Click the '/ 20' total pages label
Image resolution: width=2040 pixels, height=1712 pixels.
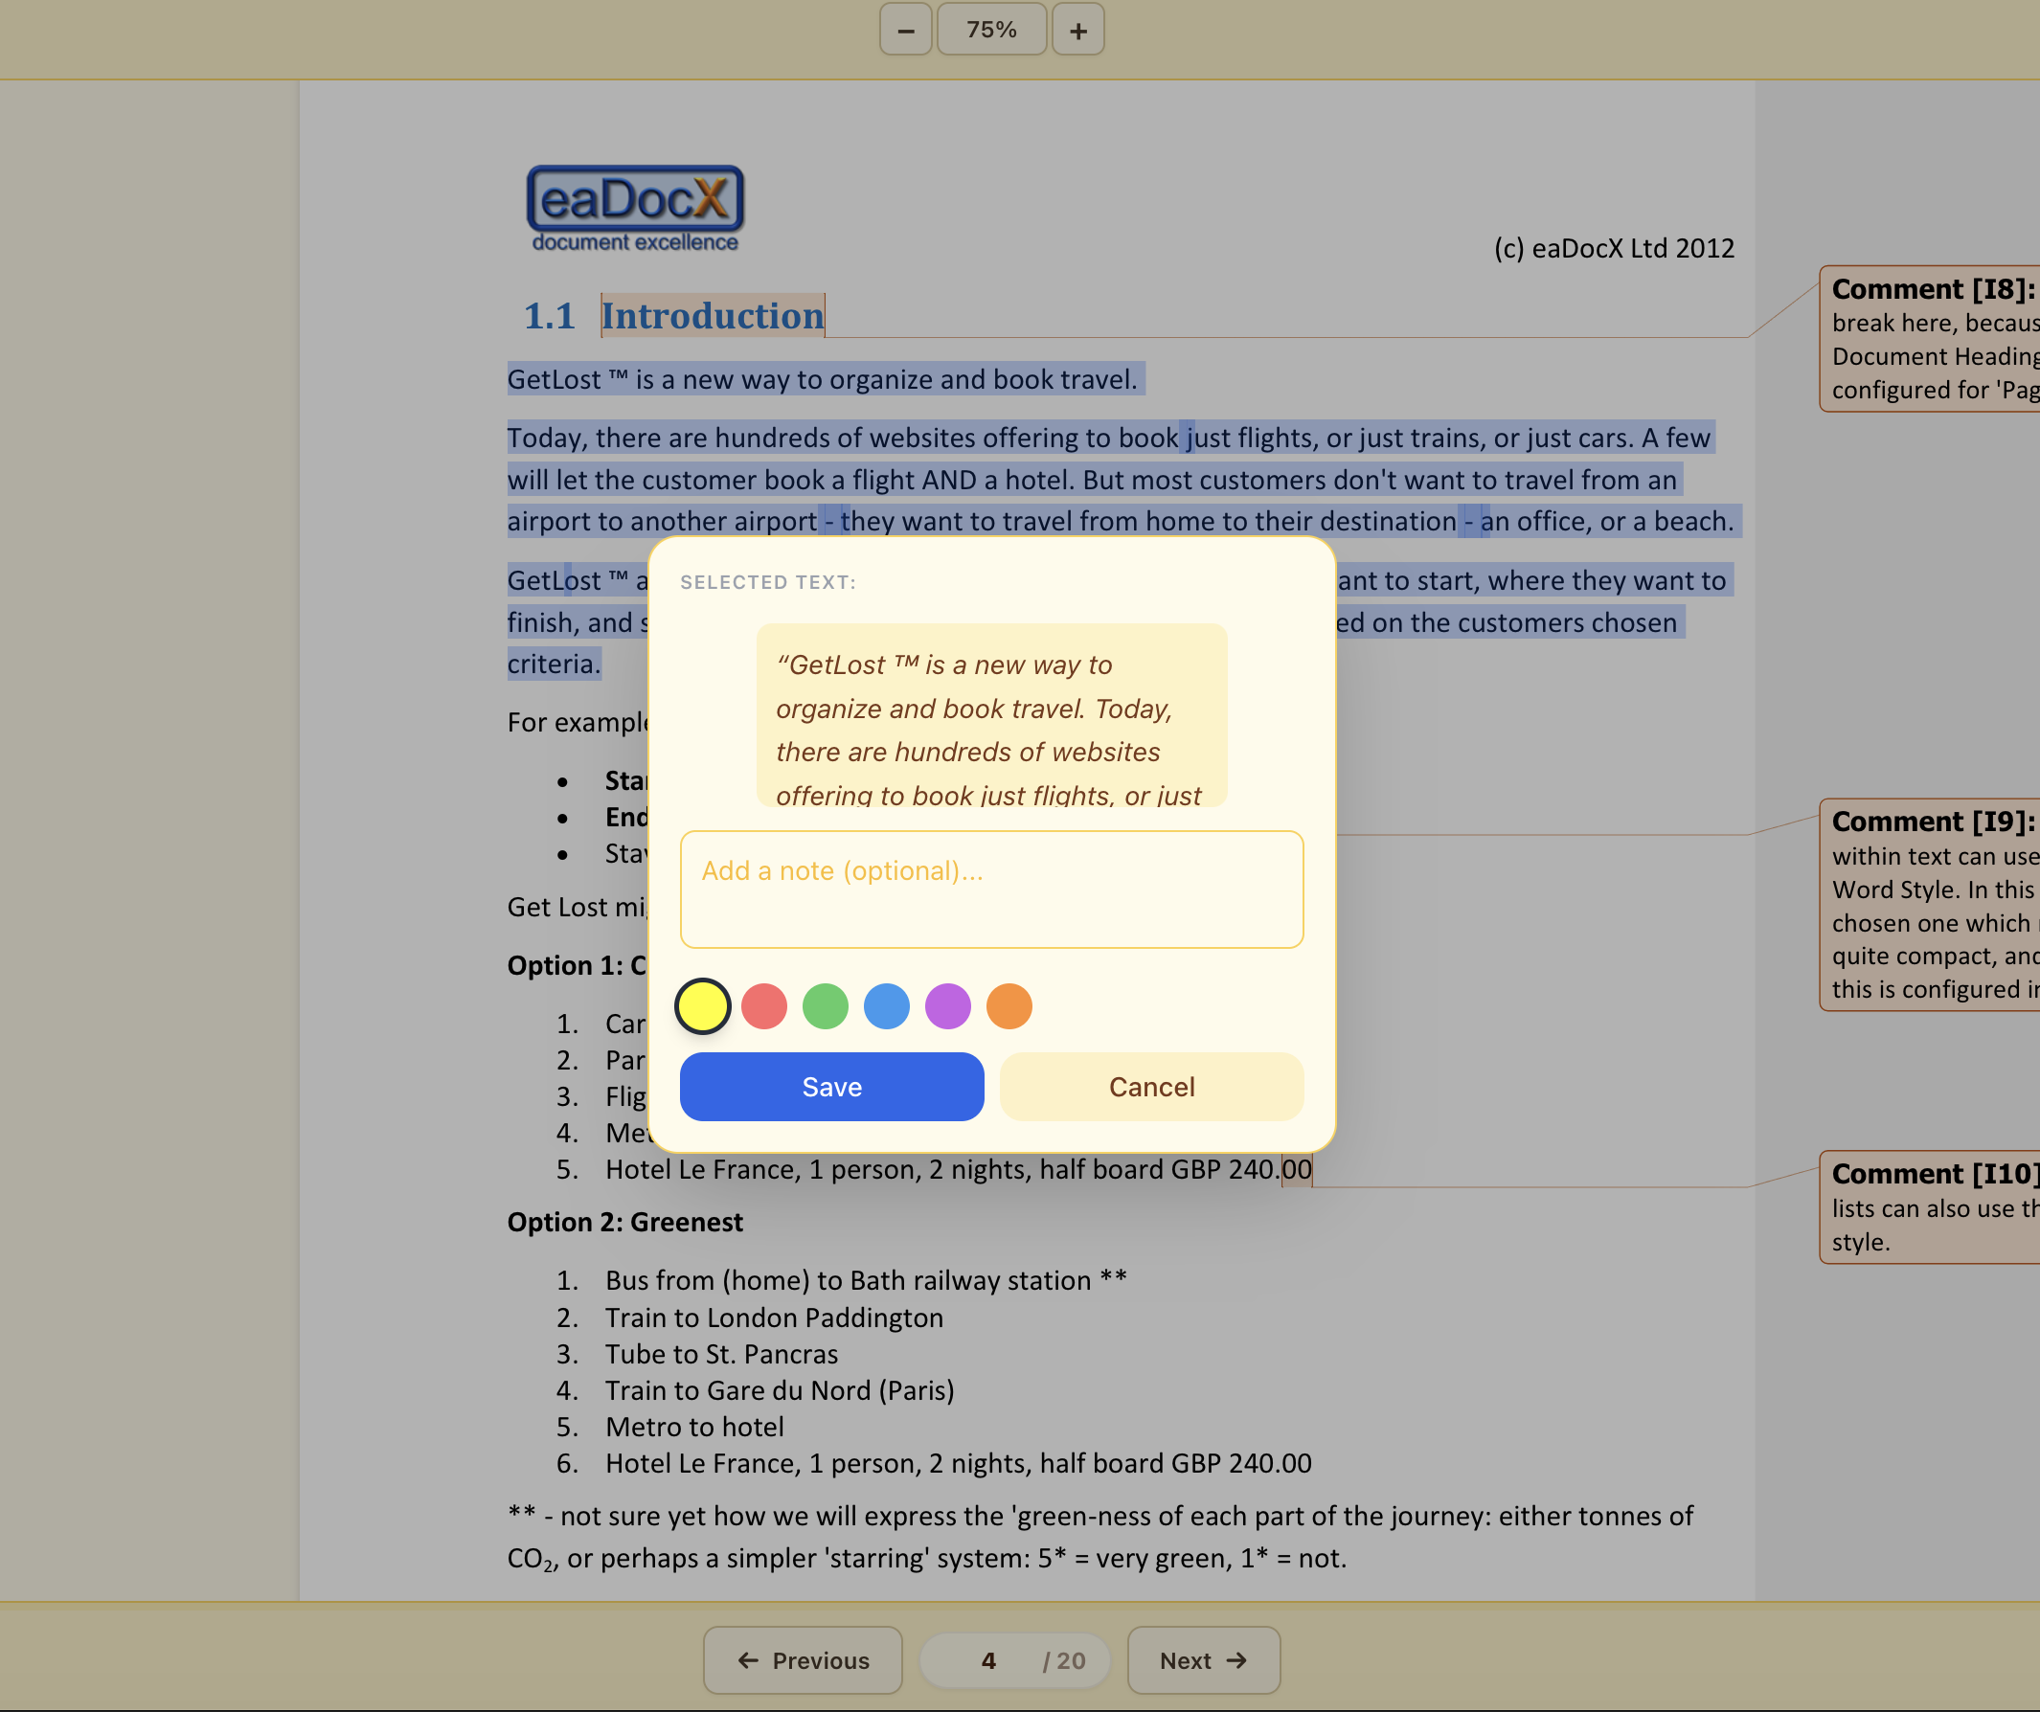point(1064,1660)
